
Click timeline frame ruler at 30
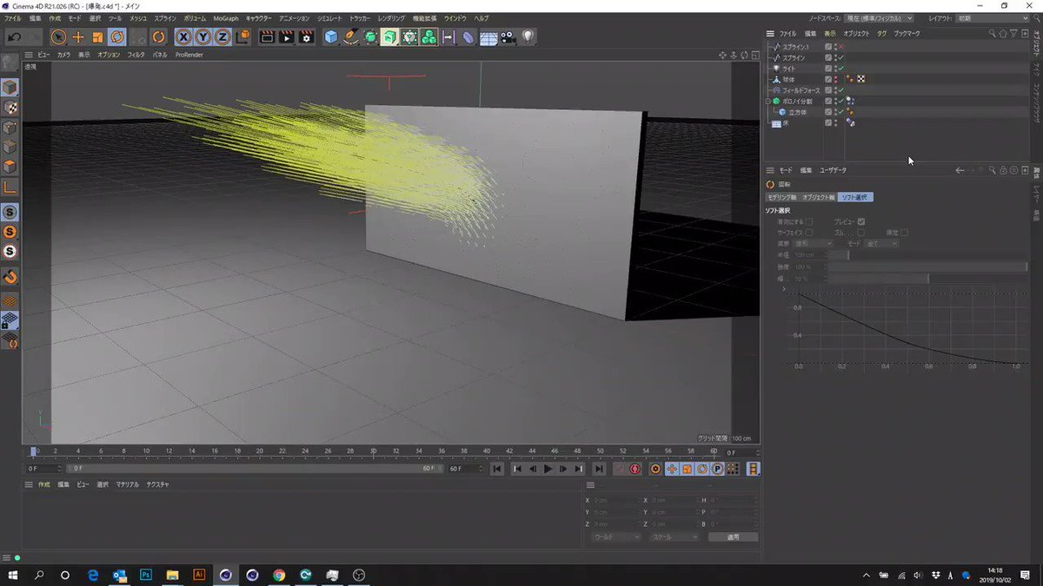374,451
